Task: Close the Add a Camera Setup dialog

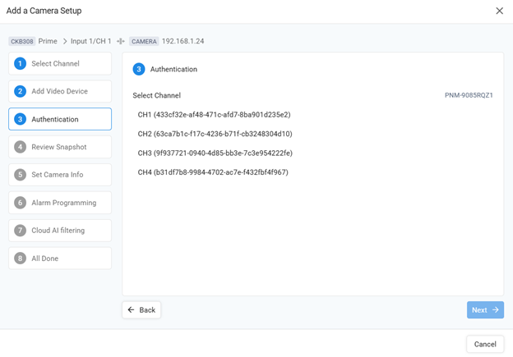Action: point(499,11)
